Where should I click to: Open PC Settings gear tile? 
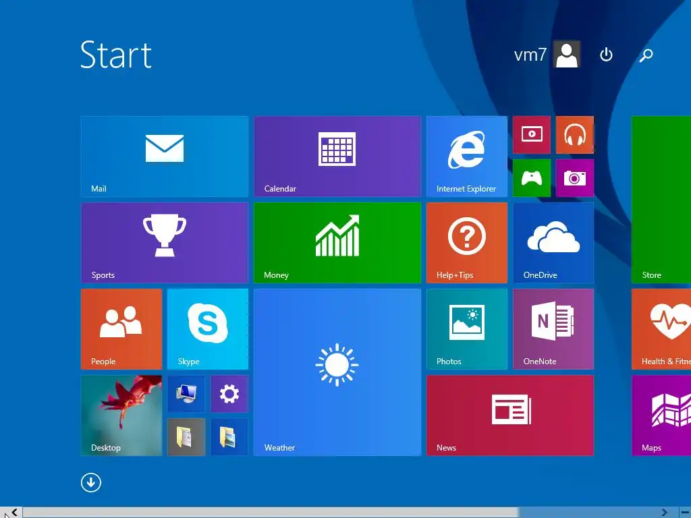click(x=229, y=394)
